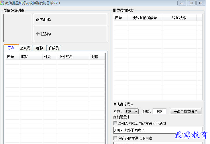
Task: Click the 微信昵称 info field
Action: [x=70, y=19]
